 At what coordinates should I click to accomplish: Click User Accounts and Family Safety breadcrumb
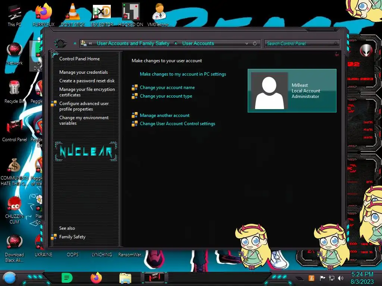[133, 43]
